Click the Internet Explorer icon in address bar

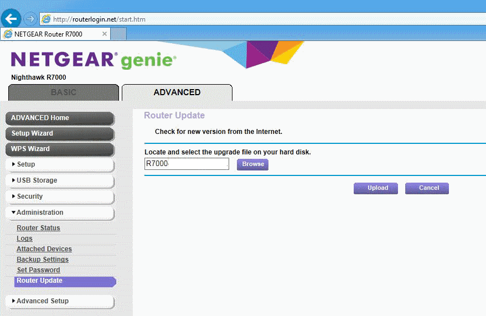point(46,19)
